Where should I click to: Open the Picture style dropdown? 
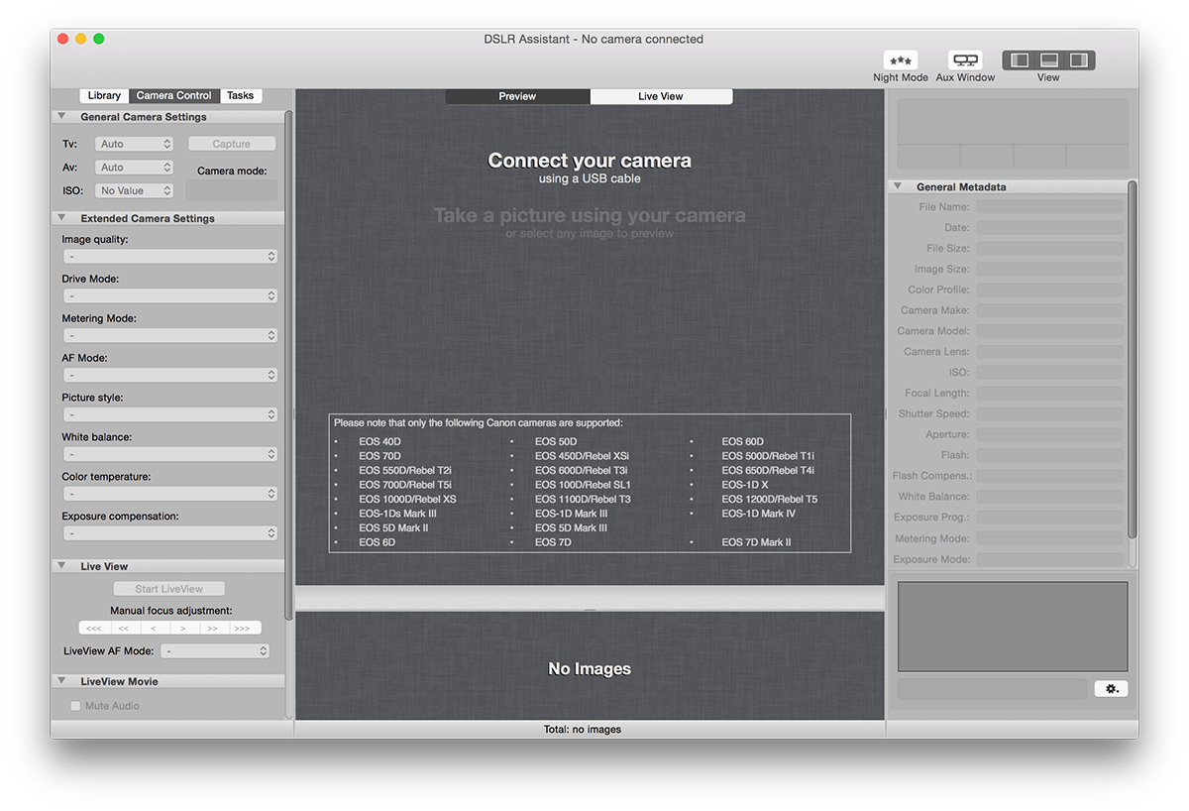170,414
